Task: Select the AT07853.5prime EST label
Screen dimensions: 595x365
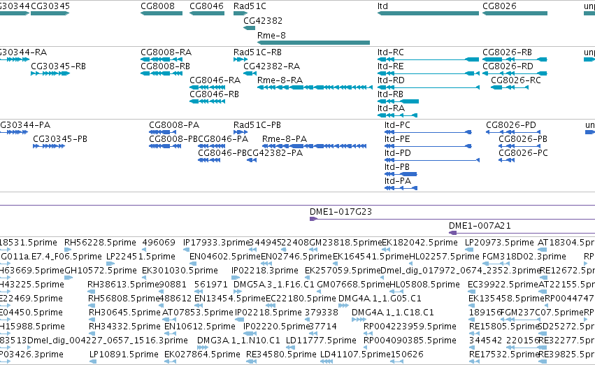Action: click(198, 313)
